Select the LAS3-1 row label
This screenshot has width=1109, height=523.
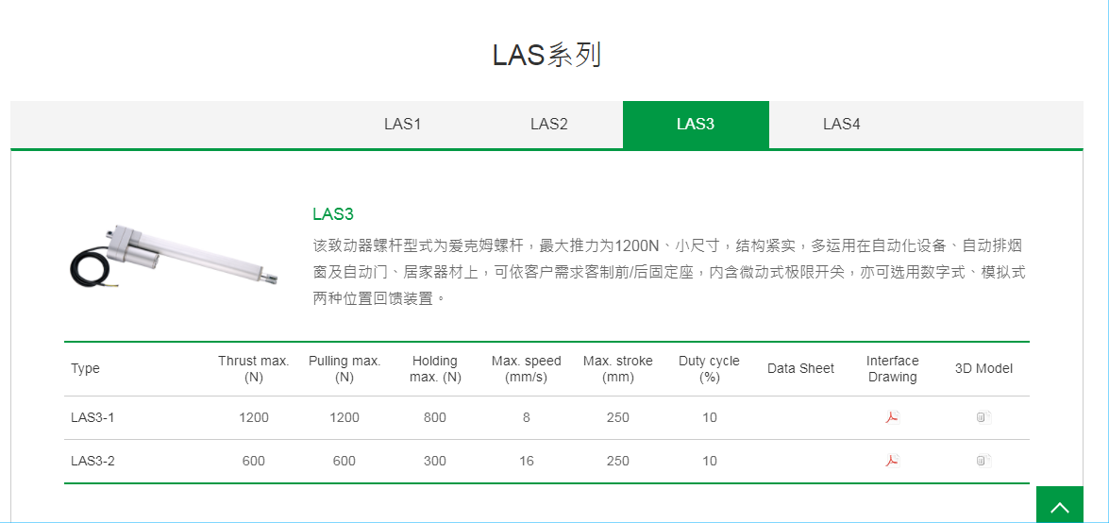[x=92, y=417]
